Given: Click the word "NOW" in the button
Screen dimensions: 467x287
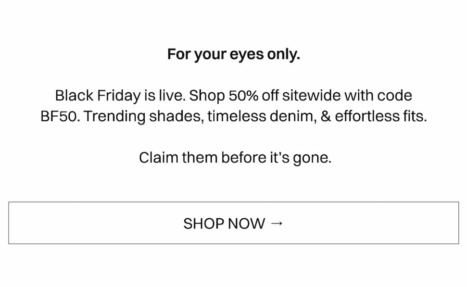Looking at the screenshot, I should point(246,223).
